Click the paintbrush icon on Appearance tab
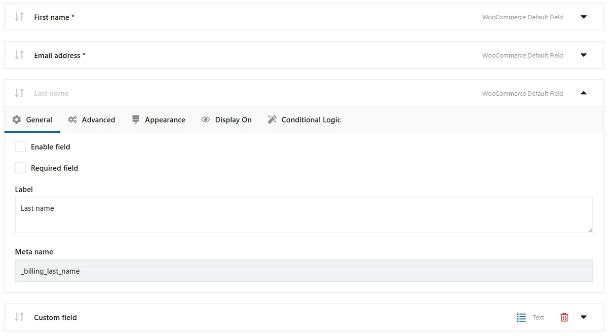The image size is (608, 336). 135,120
